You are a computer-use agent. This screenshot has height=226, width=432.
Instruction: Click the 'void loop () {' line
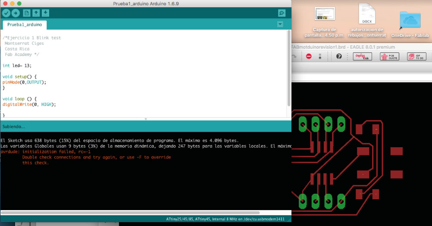pyautogui.click(x=19, y=99)
